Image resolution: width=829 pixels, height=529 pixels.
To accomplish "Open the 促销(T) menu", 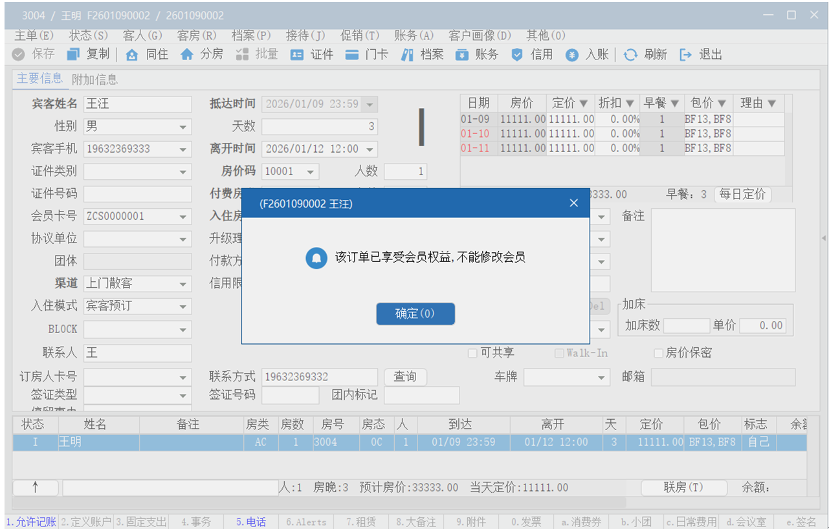I will coord(360,36).
